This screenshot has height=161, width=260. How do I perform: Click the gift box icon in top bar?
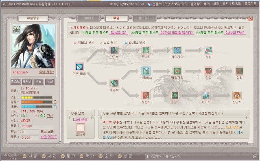click(150, 4)
